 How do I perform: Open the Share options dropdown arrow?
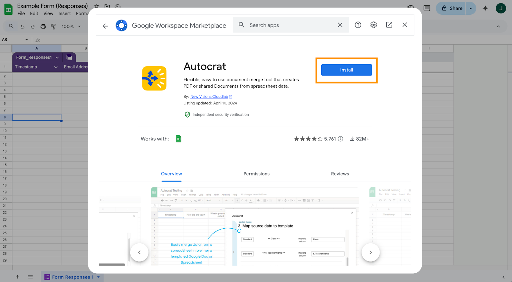[471, 8]
